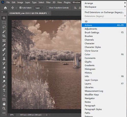
Task: Open the Filter menu
Action: (48, 2)
